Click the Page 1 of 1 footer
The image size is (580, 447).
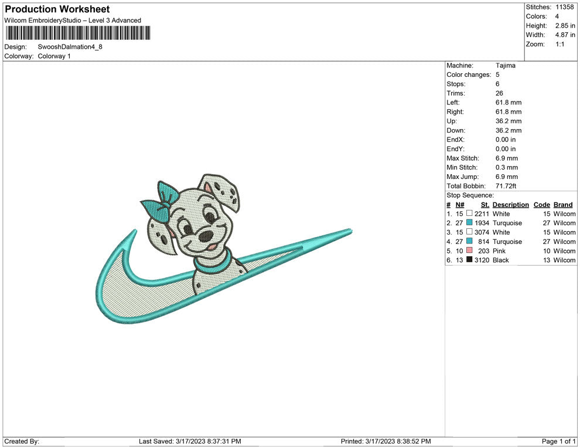[x=558, y=441]
